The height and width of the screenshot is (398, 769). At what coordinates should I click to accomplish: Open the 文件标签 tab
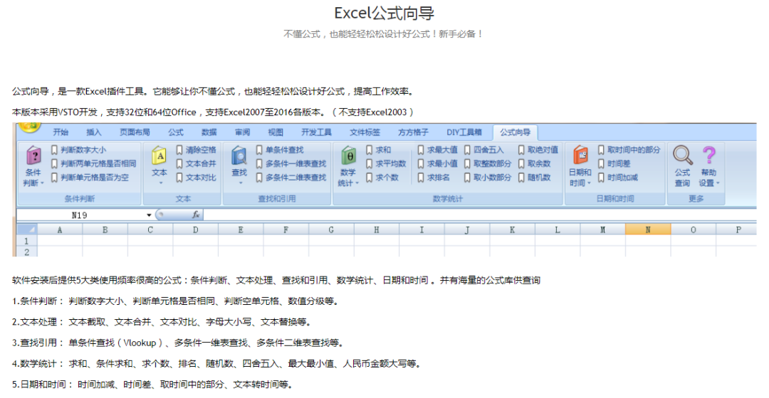pos(365,132)
